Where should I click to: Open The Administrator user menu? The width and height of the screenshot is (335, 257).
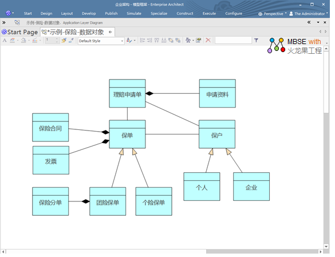click(x=309, y=14)
